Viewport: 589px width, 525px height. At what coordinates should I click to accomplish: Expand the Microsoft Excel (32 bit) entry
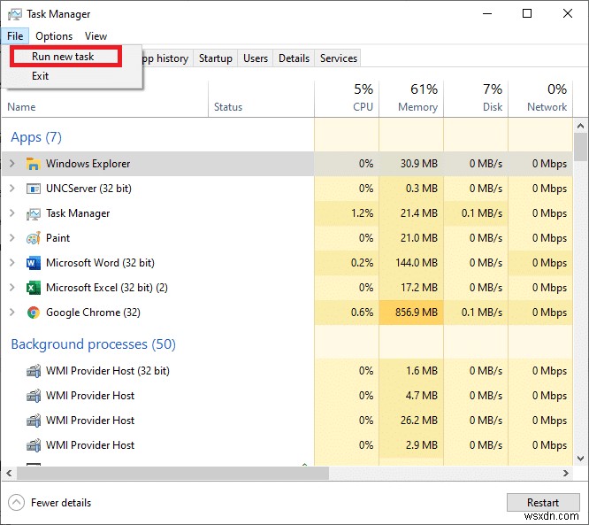pos(12,288)
